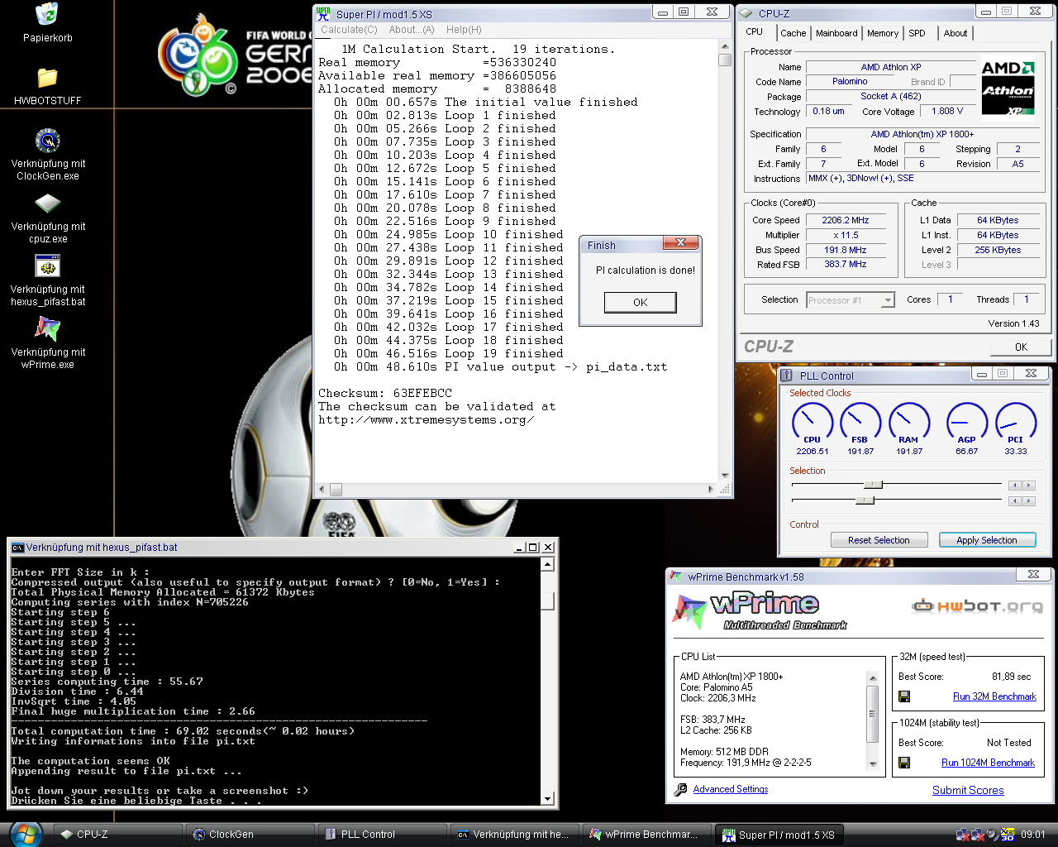Open the Advanced Settings link in wPrime
Screen dimensions: 1058x847
tap(731, 789)
